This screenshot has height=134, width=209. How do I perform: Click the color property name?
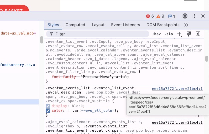[57, 110]
